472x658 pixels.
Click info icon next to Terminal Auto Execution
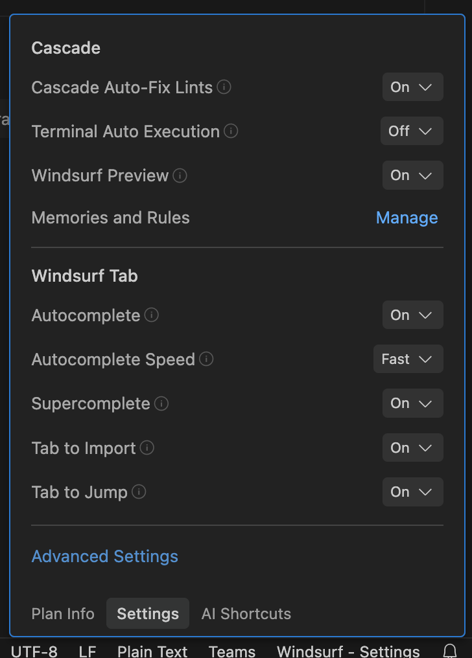click(231, 131)
